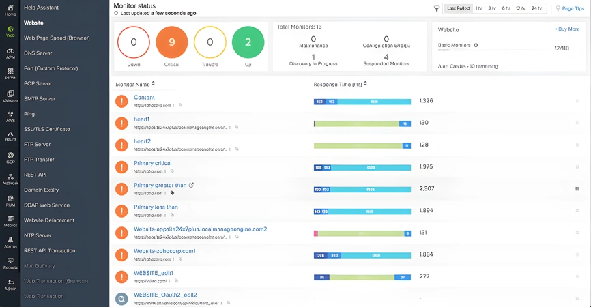This screenshot has height=307, width=591.
Task: Click the Page Tips lightbulb icon
Action: [x=558, y=8]
